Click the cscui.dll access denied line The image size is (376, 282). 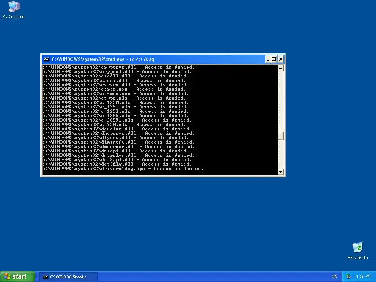pos(115,80)
